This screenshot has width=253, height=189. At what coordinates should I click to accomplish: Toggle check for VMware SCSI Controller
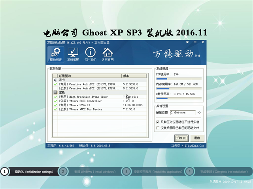click(55, 101)
